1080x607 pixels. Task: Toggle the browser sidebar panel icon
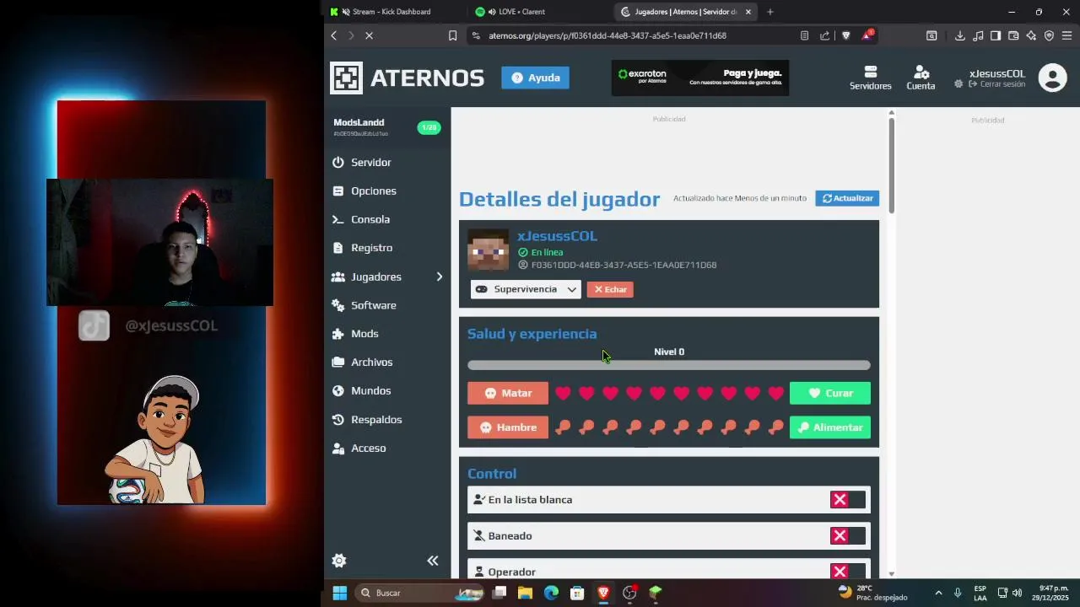point(996,35)
